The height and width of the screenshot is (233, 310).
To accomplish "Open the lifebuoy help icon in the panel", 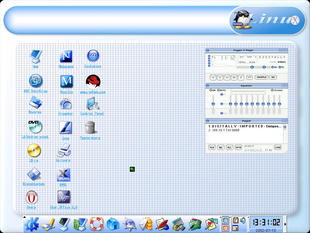I will [97, 224].
